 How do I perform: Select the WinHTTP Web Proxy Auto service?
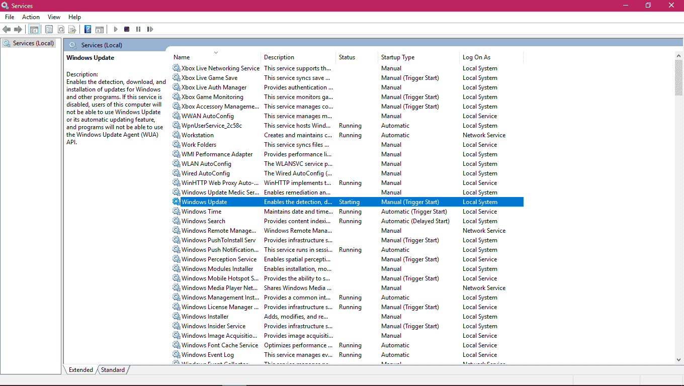pos(348,183)
